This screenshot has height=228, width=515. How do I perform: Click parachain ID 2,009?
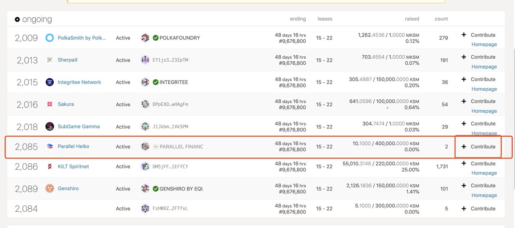pos(27,38)
